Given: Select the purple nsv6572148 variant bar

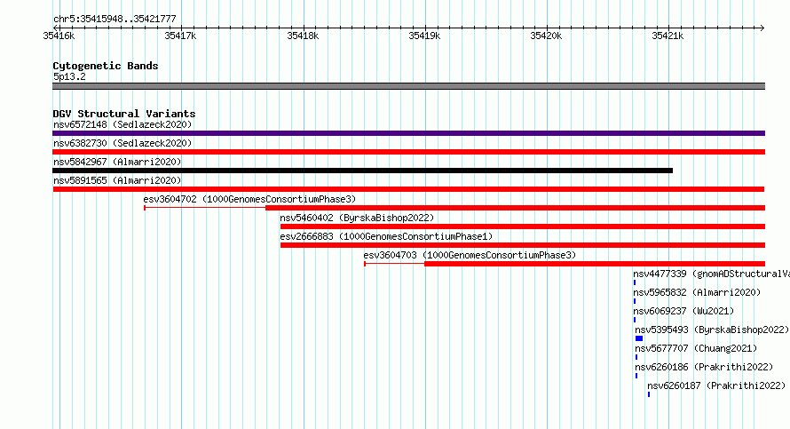Looking at the screenshot, I should pyautogui.click(x=408, y=133).
